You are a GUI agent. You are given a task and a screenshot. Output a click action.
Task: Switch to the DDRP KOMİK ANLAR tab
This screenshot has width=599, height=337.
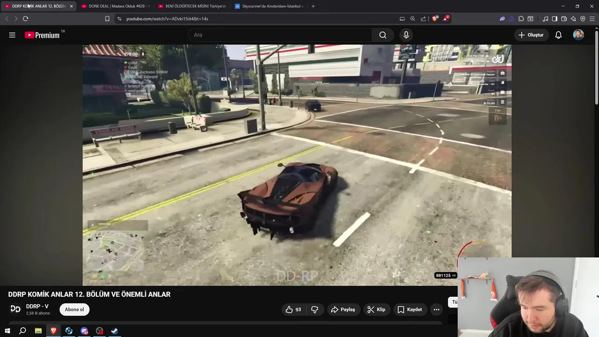[38, 6]
